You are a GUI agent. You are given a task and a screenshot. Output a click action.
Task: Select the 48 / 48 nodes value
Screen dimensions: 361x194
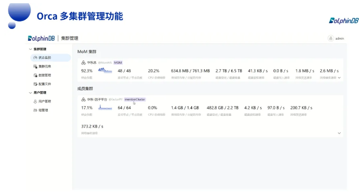pos(124,71)
